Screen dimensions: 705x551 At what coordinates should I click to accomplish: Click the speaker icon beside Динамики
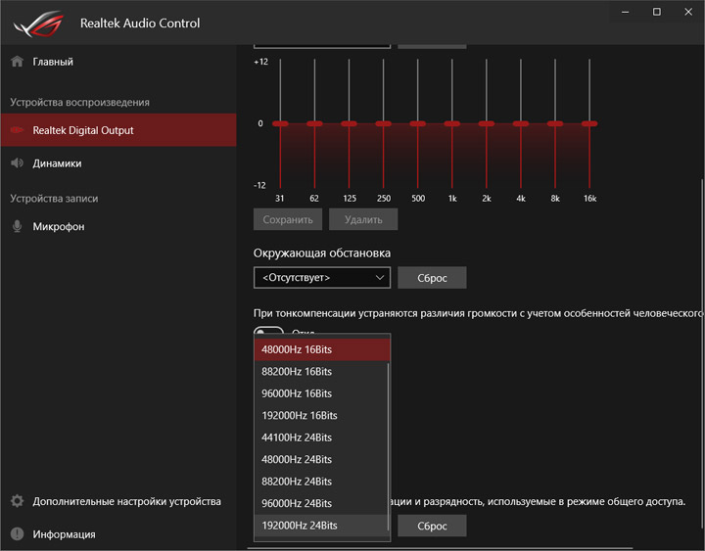pos(17,163)
